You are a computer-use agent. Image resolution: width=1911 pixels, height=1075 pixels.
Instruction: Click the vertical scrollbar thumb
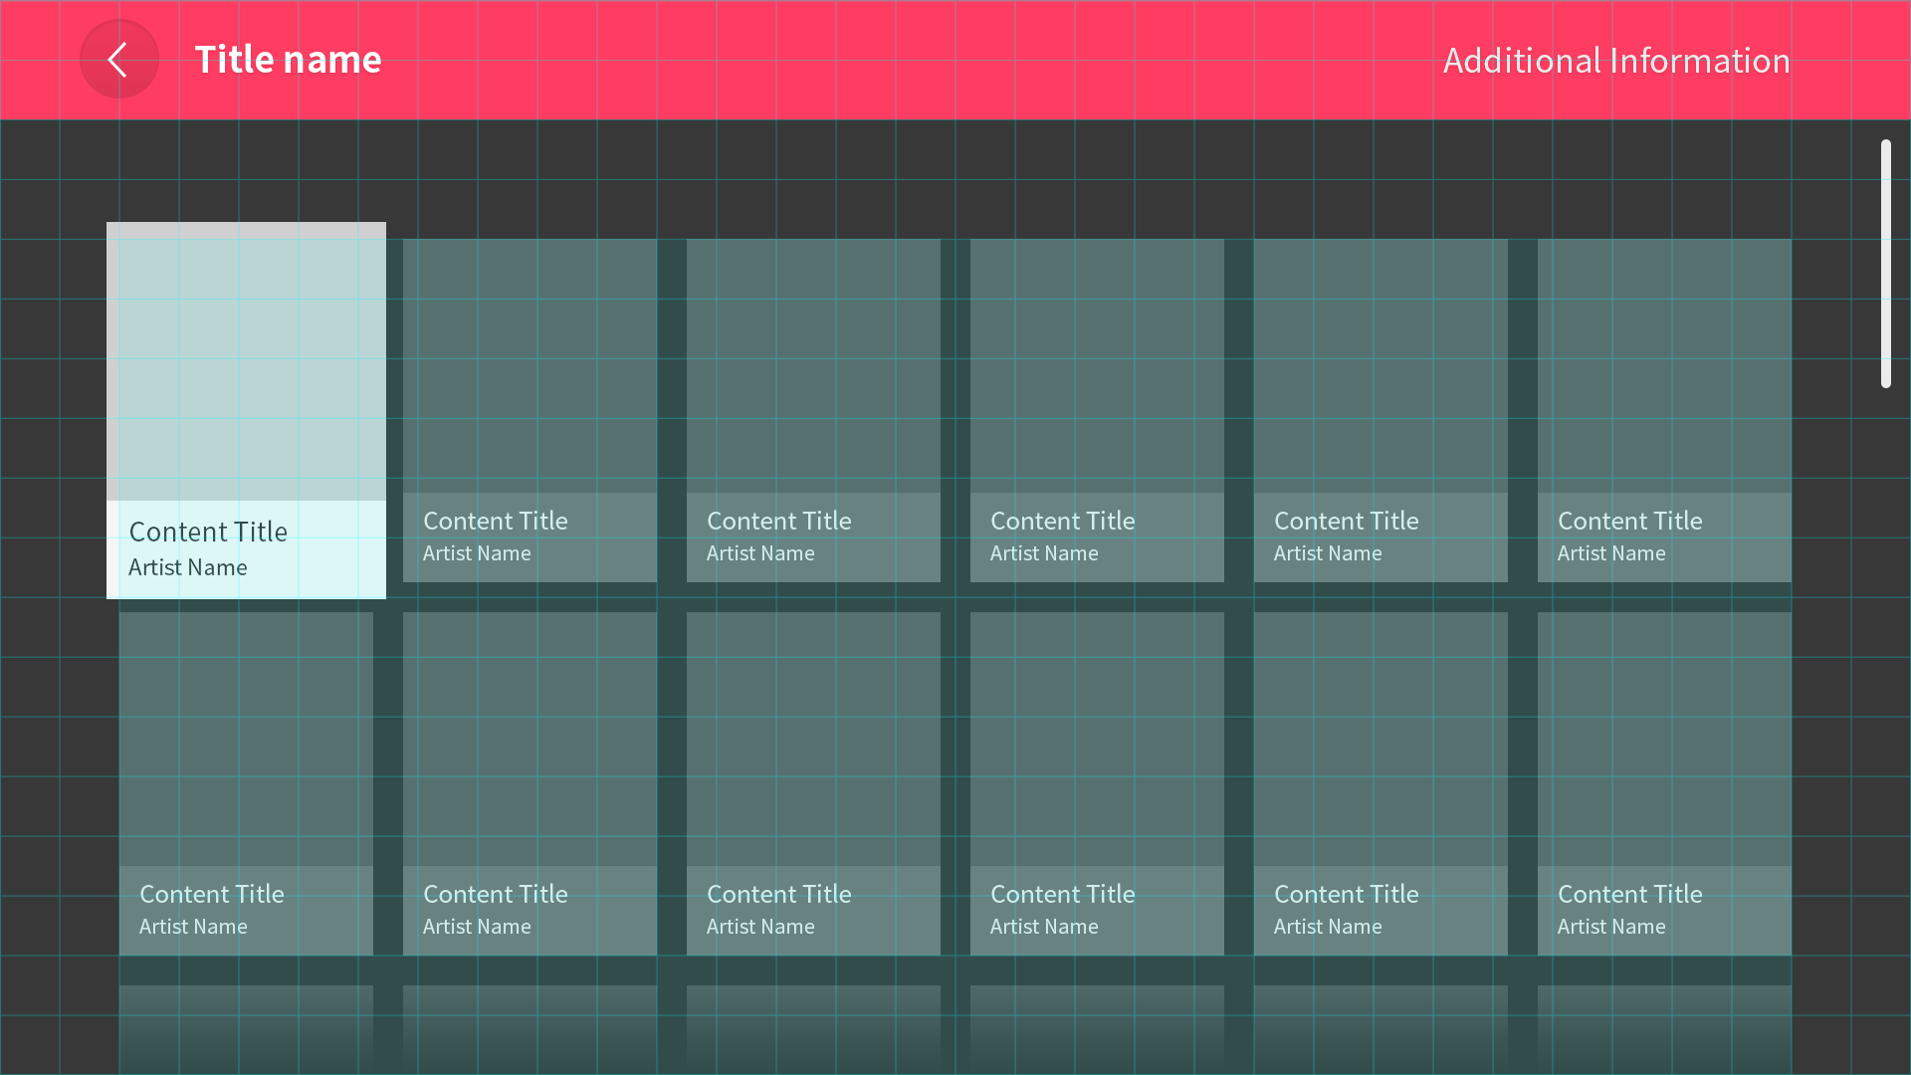click(x=1885, y=264)
